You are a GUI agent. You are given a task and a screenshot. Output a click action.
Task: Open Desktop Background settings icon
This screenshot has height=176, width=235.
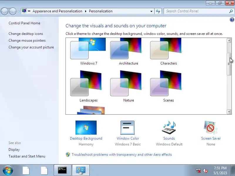point(86,128)
